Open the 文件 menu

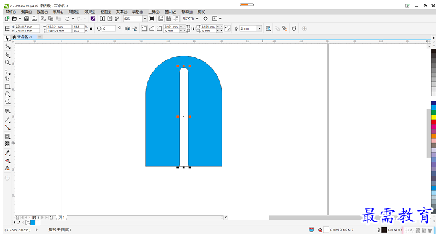tap(11, 12)
